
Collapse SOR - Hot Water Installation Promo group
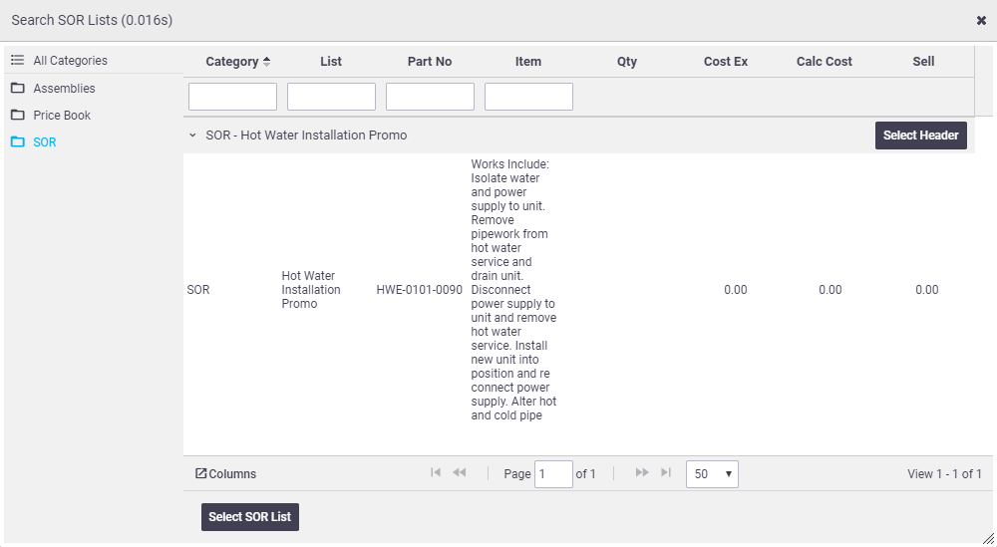[x=192, y=136]
